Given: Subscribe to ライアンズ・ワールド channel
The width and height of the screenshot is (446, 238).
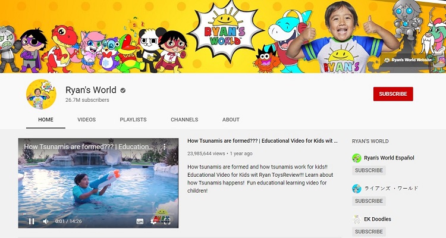Looking at the screenshot, I should (369, 201).
